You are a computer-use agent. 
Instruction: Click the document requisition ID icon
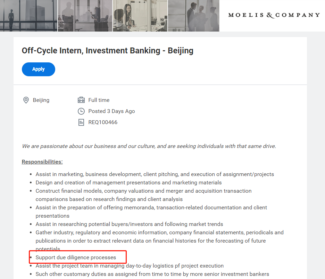81,122
